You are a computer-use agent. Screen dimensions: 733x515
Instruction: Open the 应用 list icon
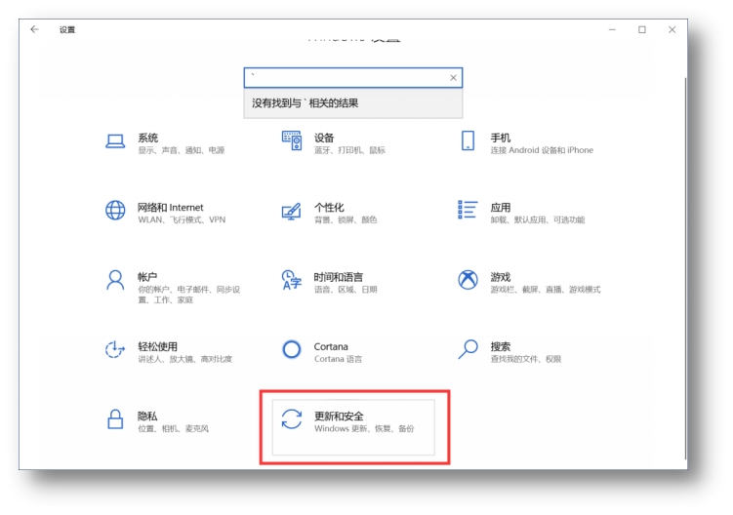click(468, 210)
